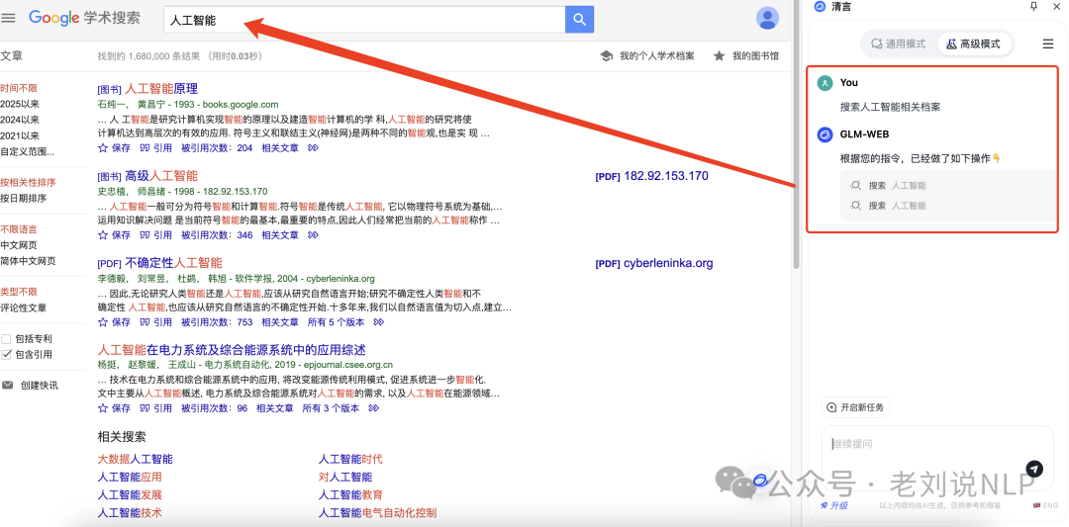
Task: Open the 人工智能原理 result title
Action: click(161, 89)
